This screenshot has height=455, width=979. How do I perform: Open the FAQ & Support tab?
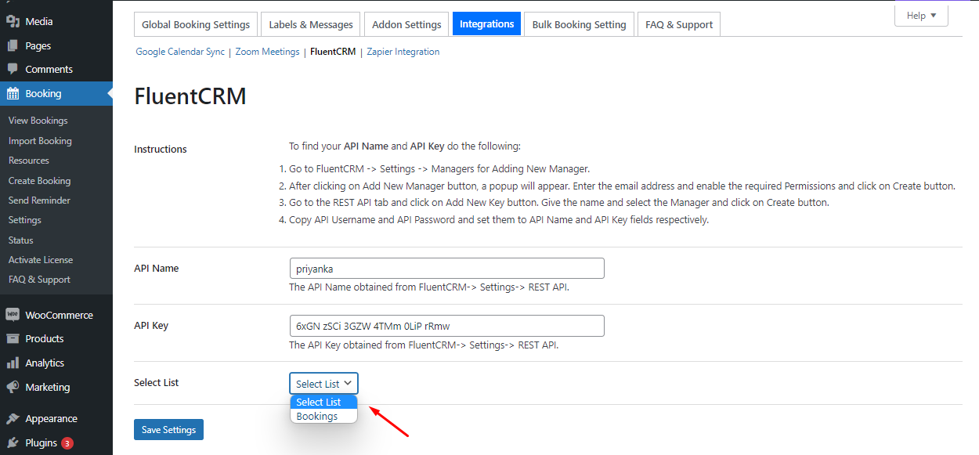pos(679,24)
